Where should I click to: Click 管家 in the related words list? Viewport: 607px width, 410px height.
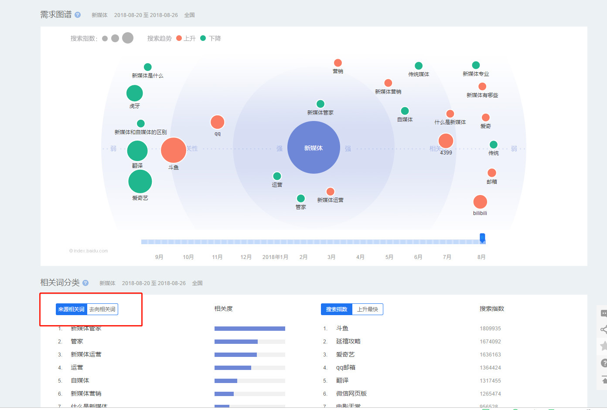click(x=77, y=342)
